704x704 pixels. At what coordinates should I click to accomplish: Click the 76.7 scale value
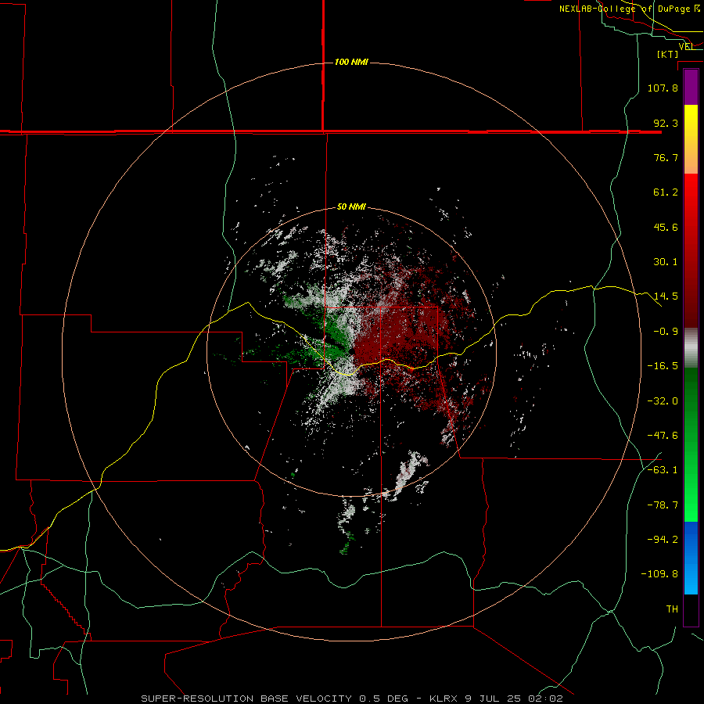[666, 157]
